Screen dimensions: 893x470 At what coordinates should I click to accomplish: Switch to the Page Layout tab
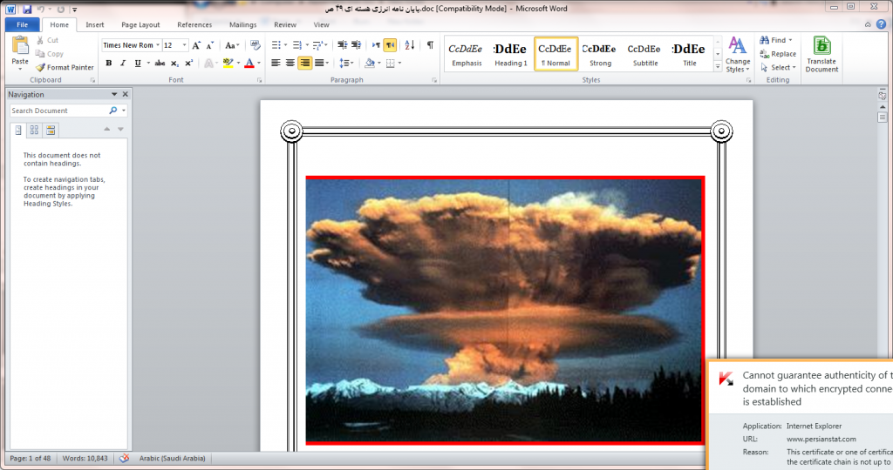coord(140,25)
